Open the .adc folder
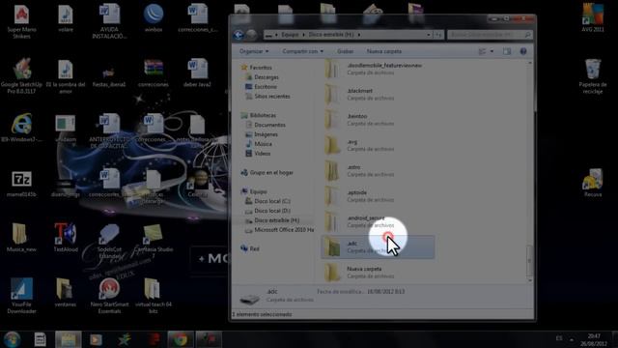Viewport: 618px width, 348px height. tap(378, 247)
